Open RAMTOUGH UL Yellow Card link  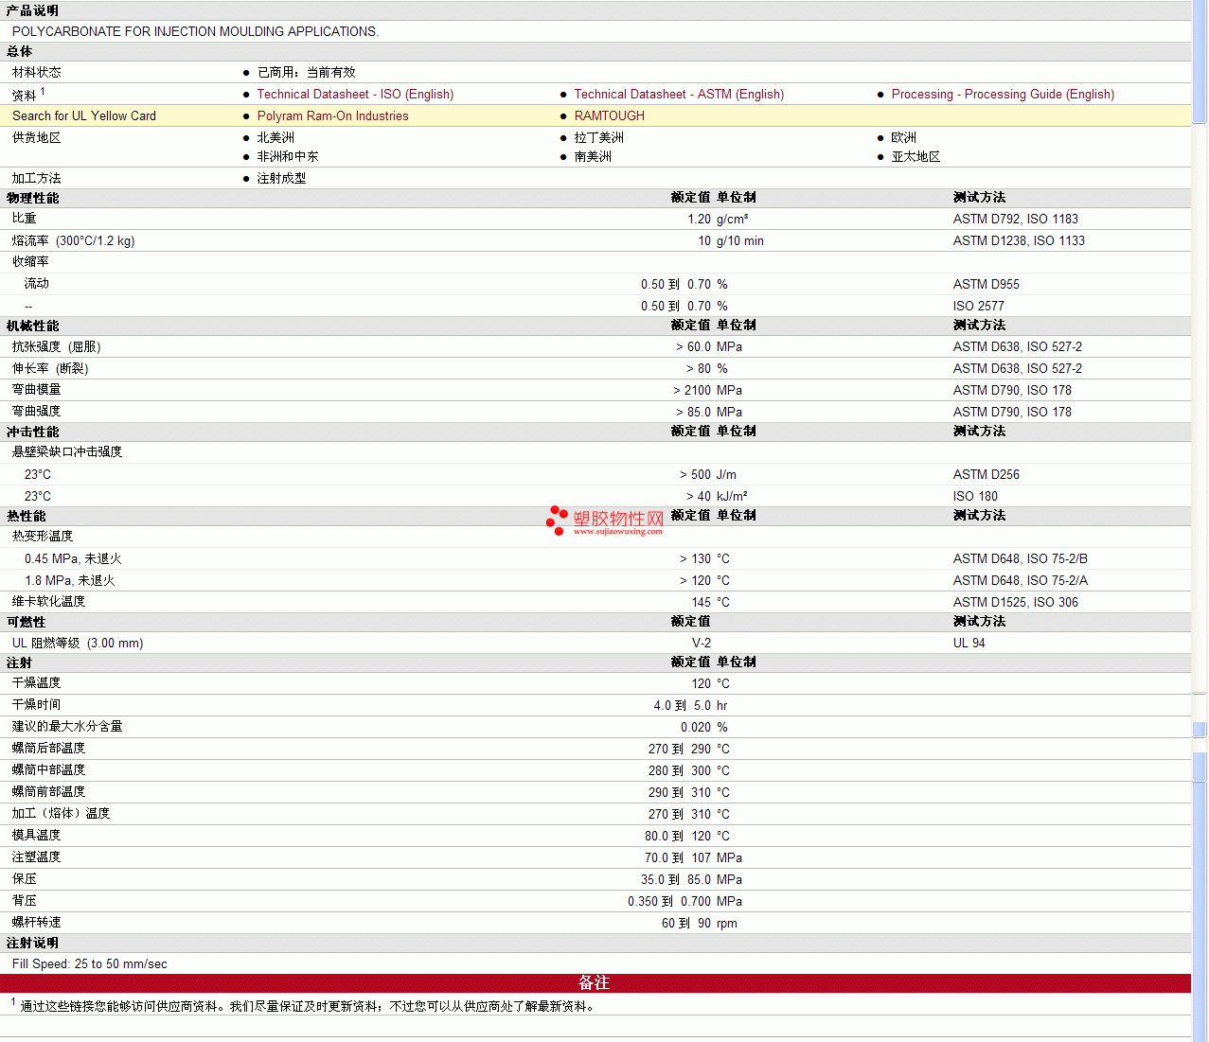(610, 116)
